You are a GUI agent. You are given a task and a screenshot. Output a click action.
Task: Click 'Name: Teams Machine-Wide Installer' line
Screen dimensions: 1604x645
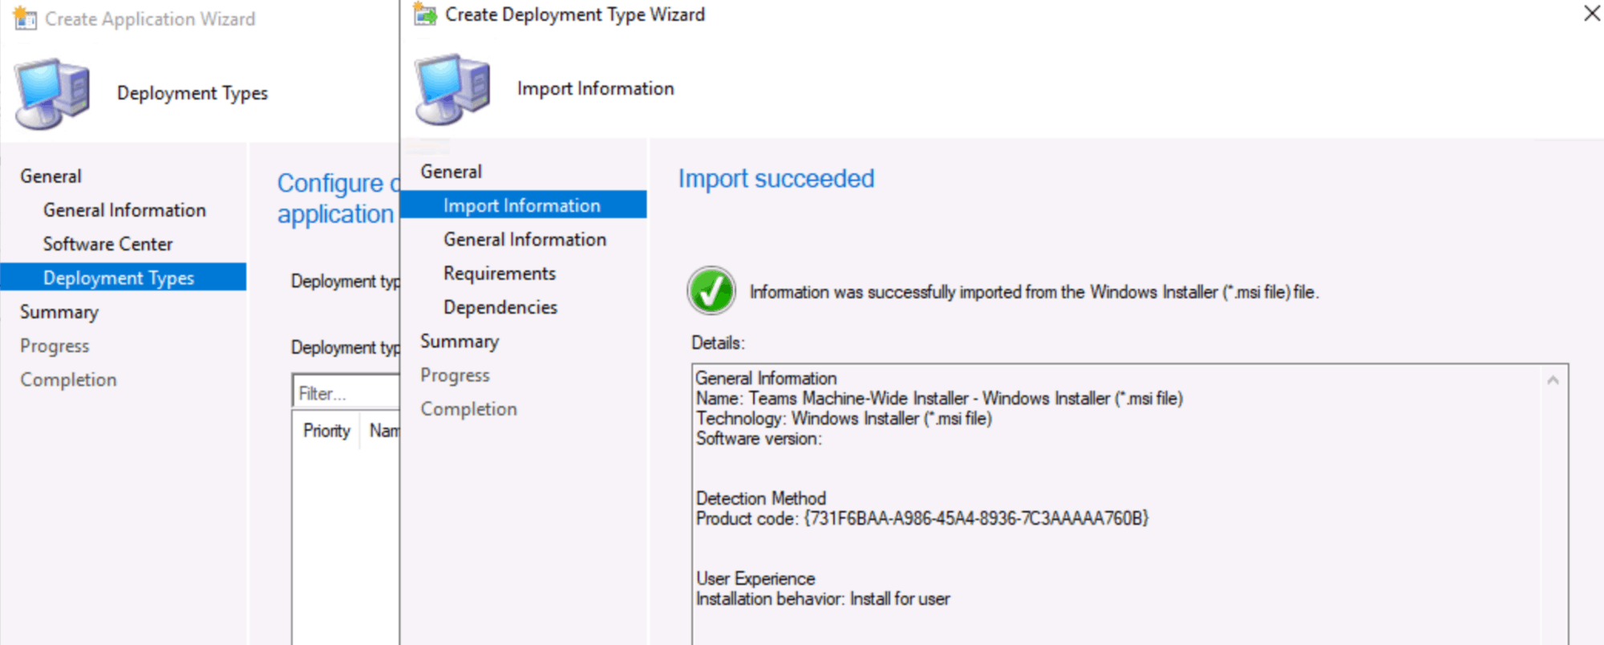click(939, 399)
